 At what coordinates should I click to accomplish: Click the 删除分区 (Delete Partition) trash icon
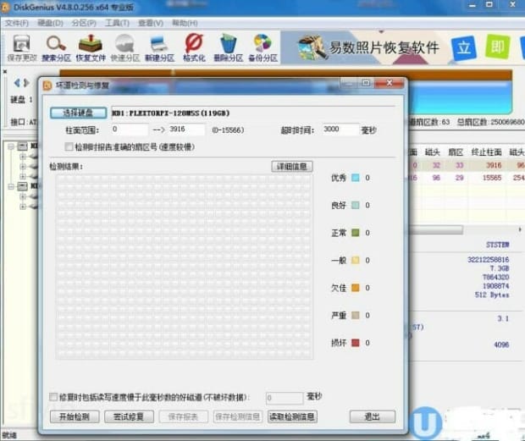[228, 46]
